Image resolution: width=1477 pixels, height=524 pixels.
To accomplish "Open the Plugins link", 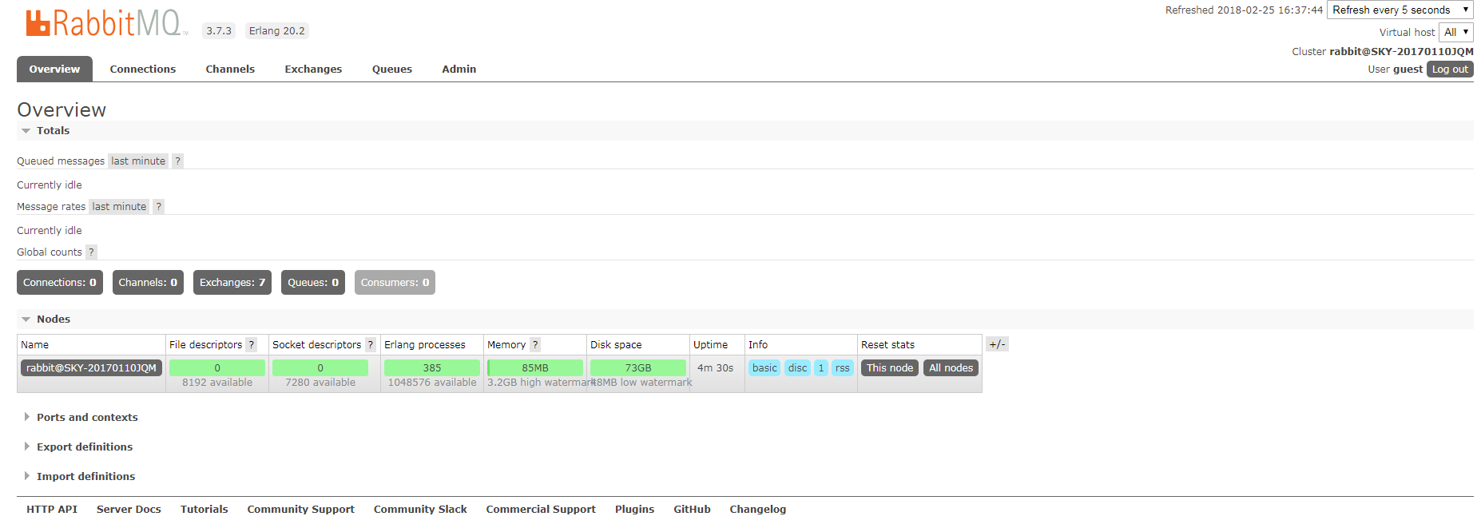I will point(634,510).
